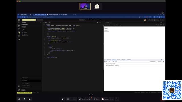The width and height of the screenshot is (182, 102).
Task: Open the meeting Chat
Action: (96, 99)
